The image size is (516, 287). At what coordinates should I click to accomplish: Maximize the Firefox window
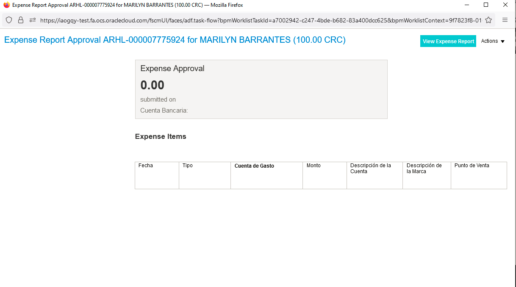pyautogui.click(x=486, y=5)
